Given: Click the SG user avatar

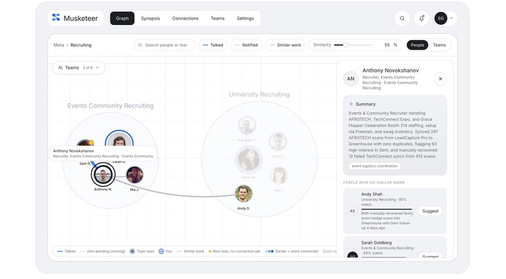Looking at the screenshot, I should point(441,18).
